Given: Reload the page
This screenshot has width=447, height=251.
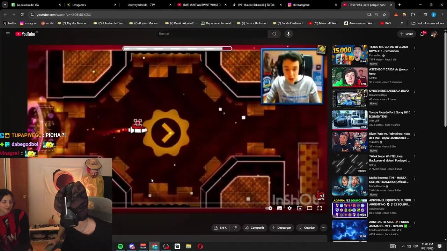Looking at the screenshot, I should [x=22, y=15].
